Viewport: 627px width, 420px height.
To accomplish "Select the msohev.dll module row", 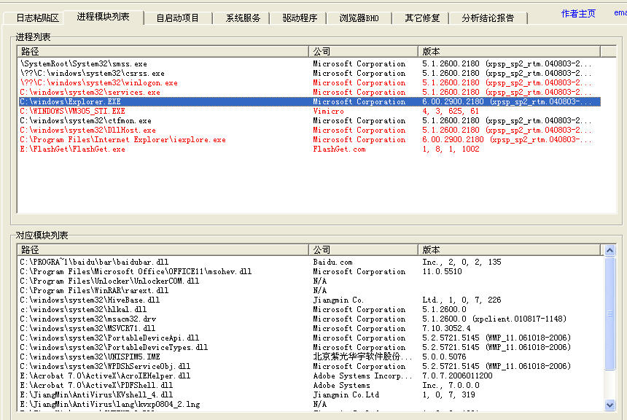I will point(310,271).
